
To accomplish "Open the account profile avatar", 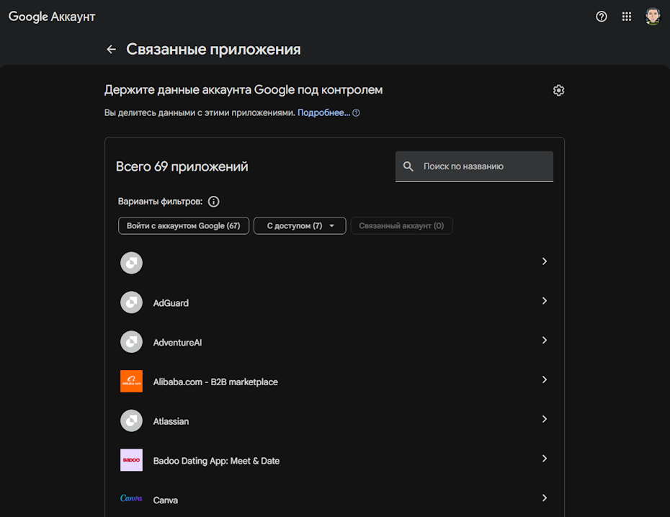I will tap(653, 17).
